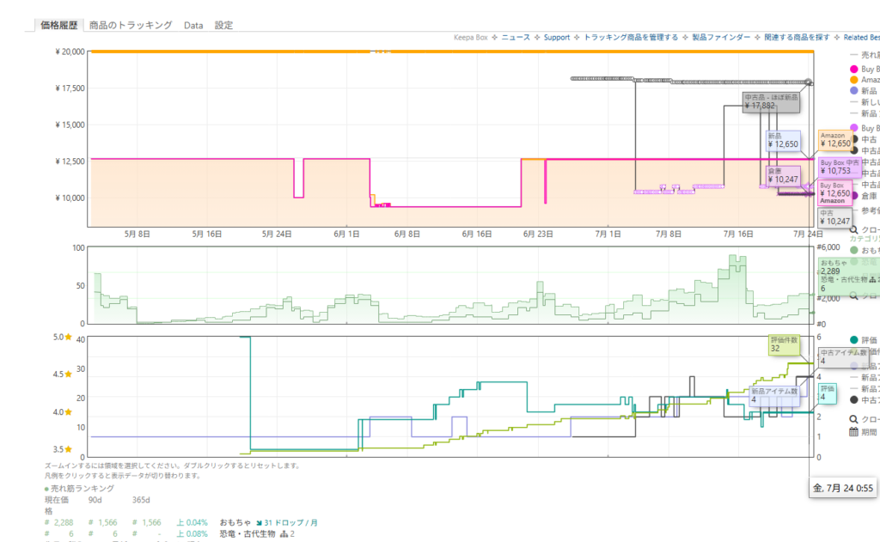Click おもちゃ in the ranking table
The height and width of the screenshot is (542, 880).
click(x=235, y=523)
